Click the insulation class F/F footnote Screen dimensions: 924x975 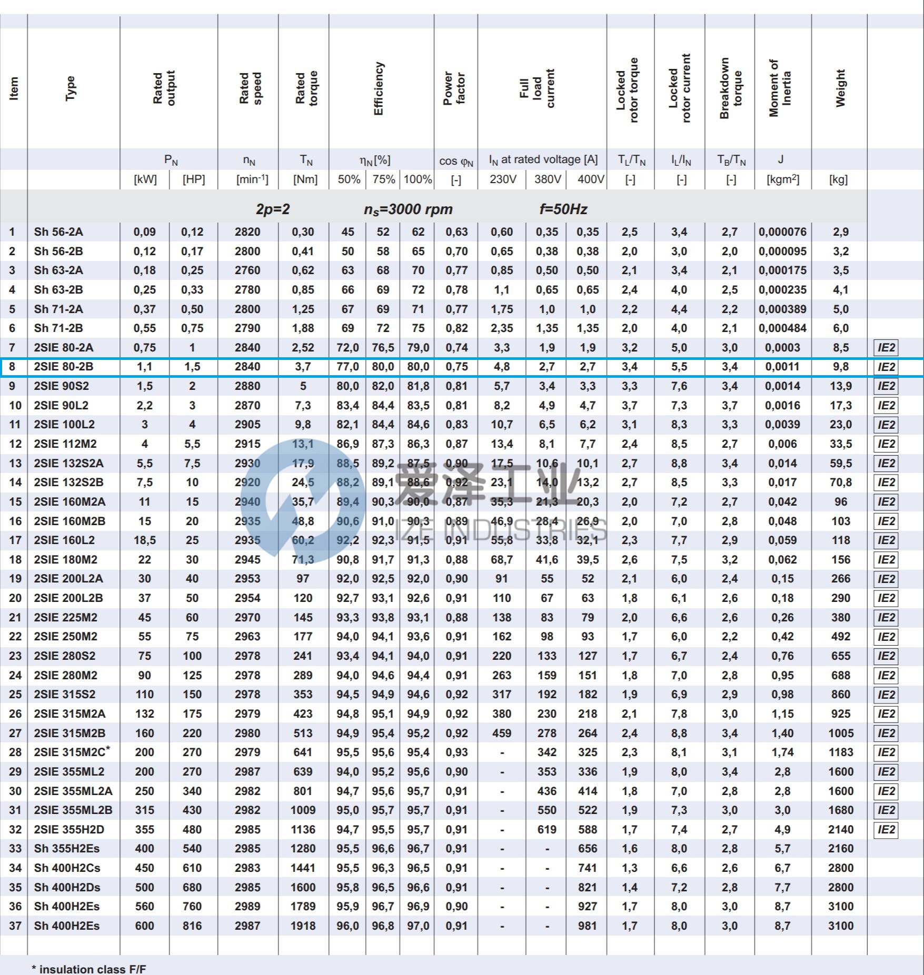[88, 969]
